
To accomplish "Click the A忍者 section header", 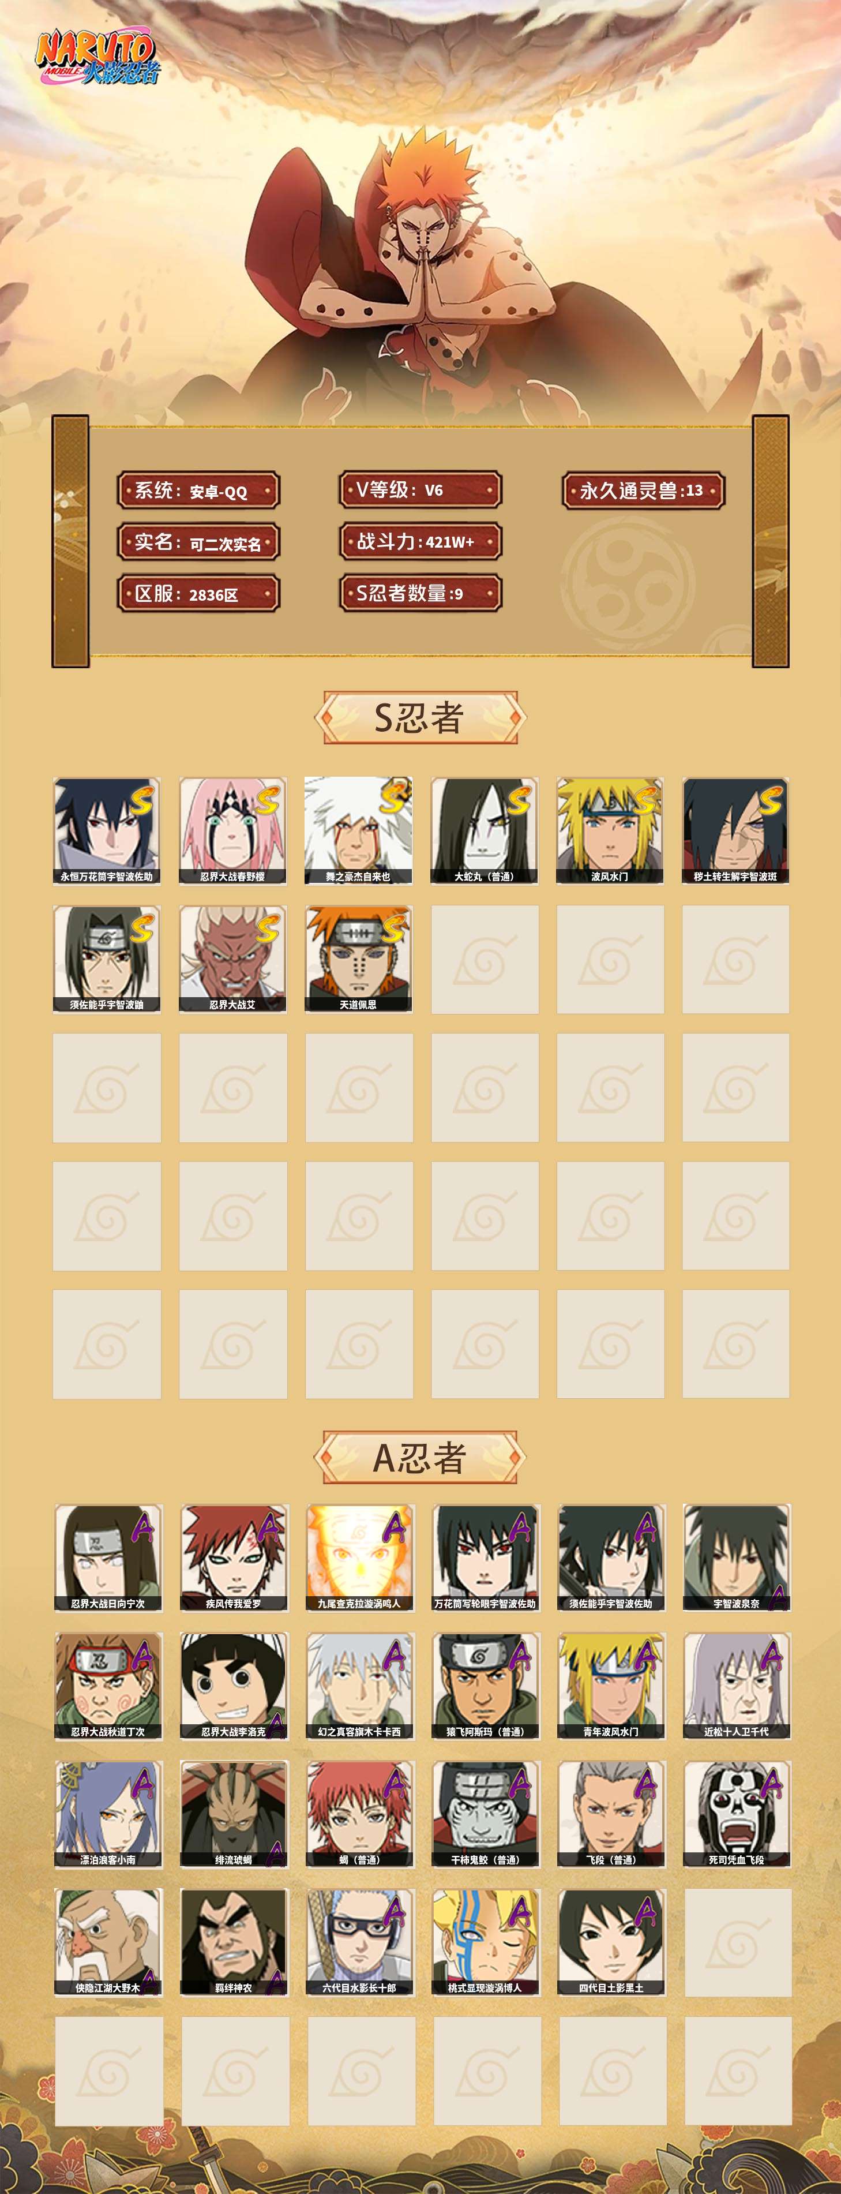I will [x=420, y=1457].
